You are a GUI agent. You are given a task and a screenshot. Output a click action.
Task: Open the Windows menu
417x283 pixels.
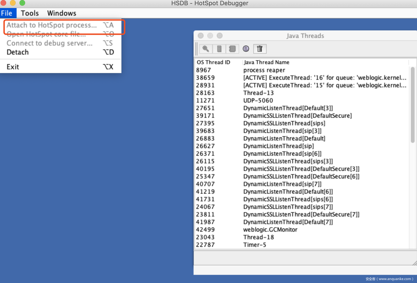point(62,13)
